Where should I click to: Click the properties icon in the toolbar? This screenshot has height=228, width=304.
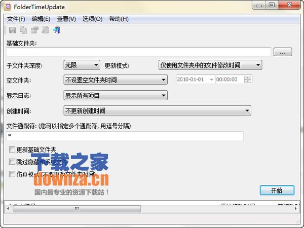(x=34, y=30)
